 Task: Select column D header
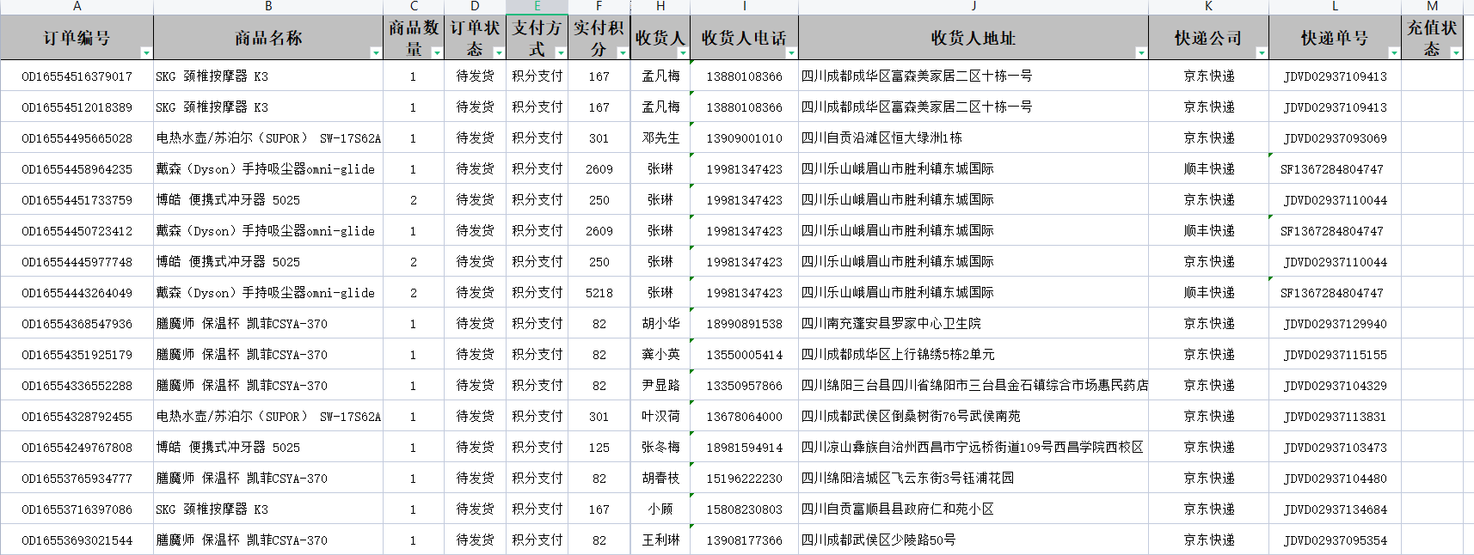475,6
